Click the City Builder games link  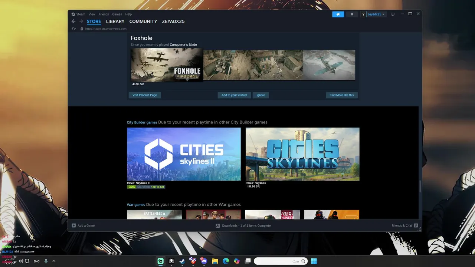[142, 122]
